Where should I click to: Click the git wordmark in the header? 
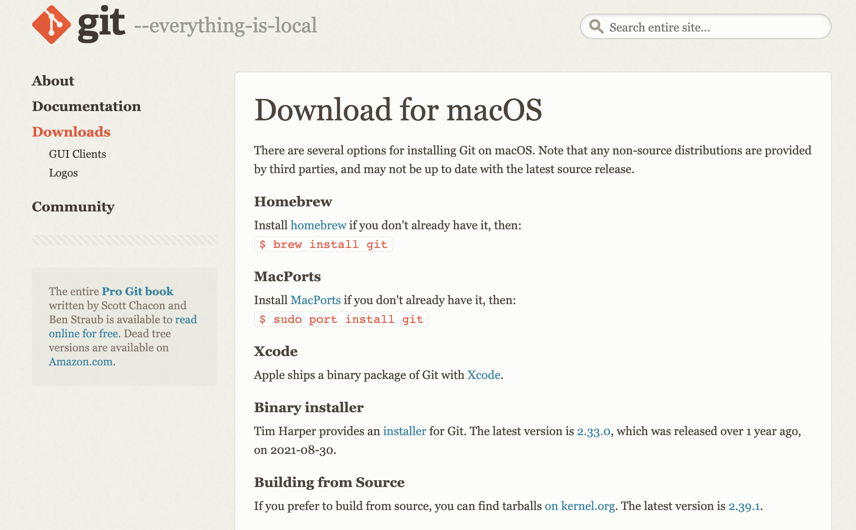pyautogui.click(x=101, y=24)
